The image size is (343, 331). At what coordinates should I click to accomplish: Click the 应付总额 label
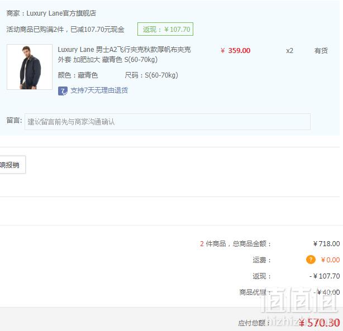tap(254, 323)
